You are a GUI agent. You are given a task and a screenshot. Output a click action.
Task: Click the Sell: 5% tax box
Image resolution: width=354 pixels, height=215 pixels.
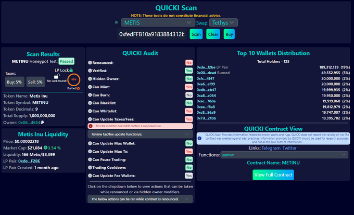click(35, 82)
